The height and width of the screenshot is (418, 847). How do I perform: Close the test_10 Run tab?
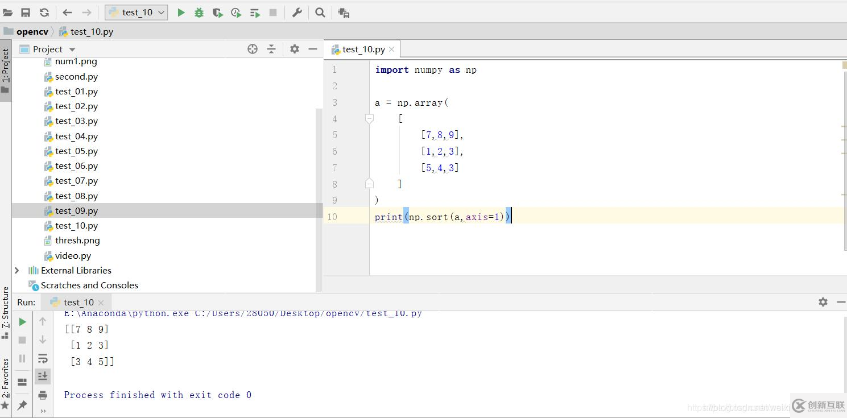101,303
